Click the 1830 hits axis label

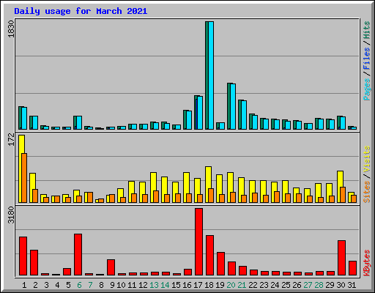(11, 29)
